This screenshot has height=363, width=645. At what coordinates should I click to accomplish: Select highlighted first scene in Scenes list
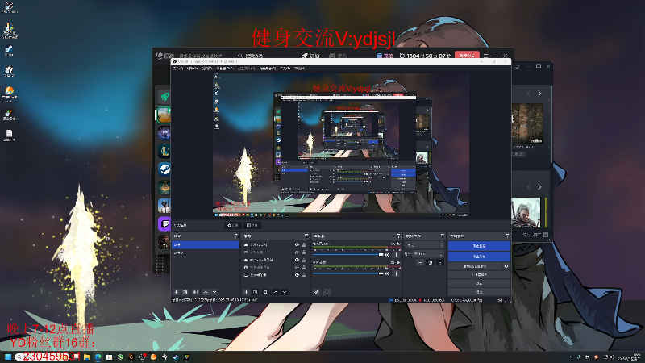(x=206, y=244)
